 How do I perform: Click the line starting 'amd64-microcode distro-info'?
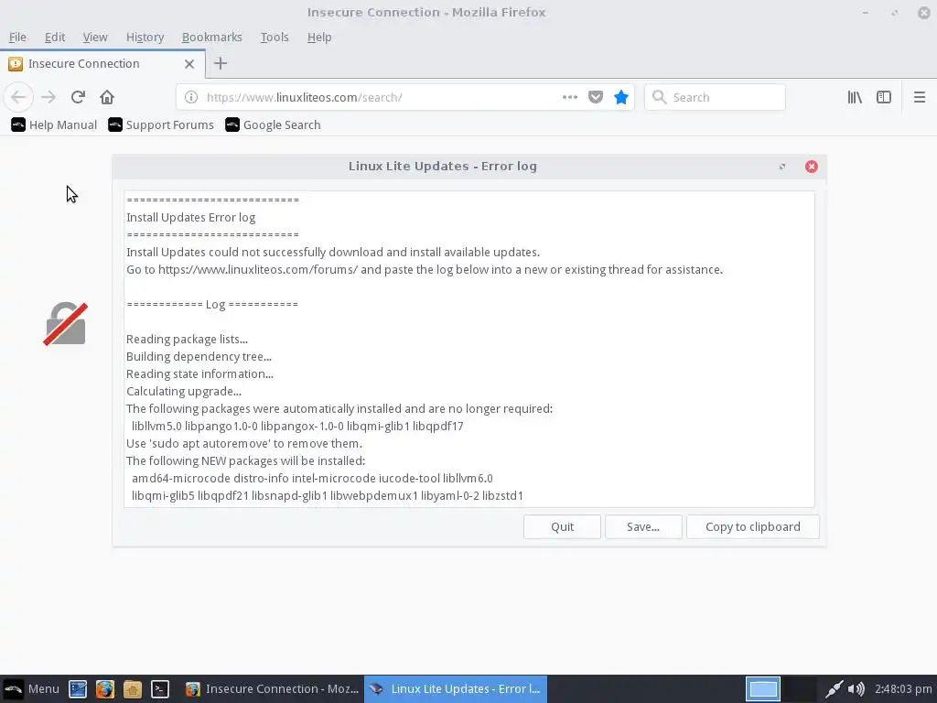[x=312, y=478]
